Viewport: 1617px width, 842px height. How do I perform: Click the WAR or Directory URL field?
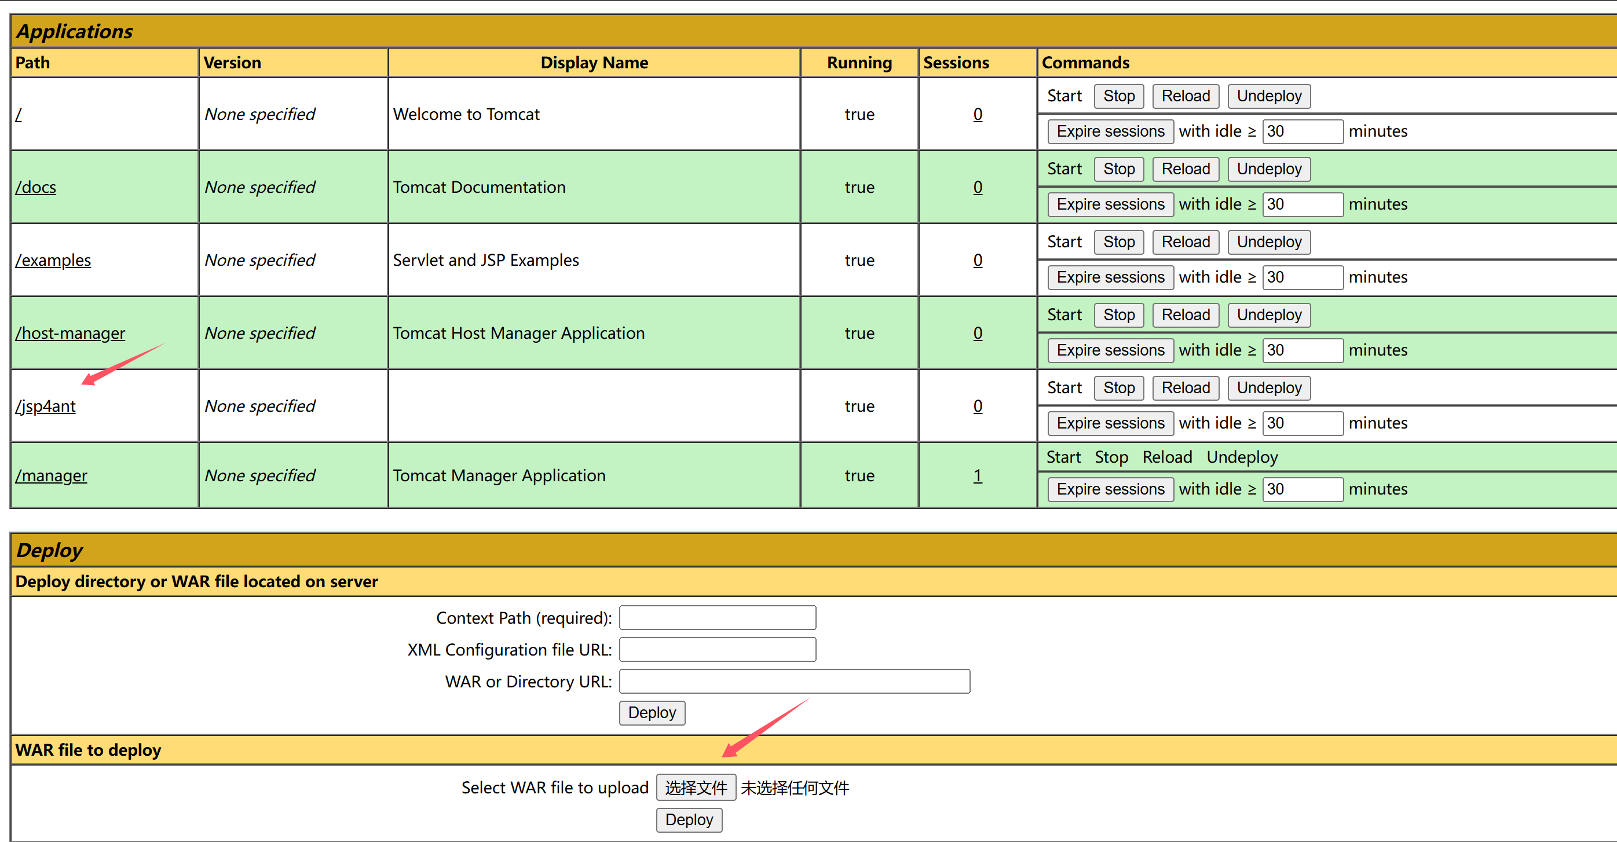(x=795, y=682)
